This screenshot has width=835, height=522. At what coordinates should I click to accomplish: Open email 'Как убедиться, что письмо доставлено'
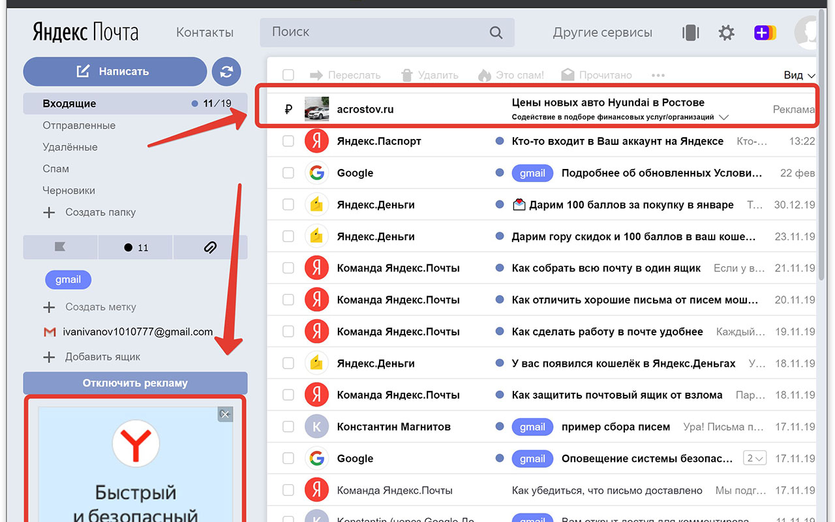[x=607, y=490]
